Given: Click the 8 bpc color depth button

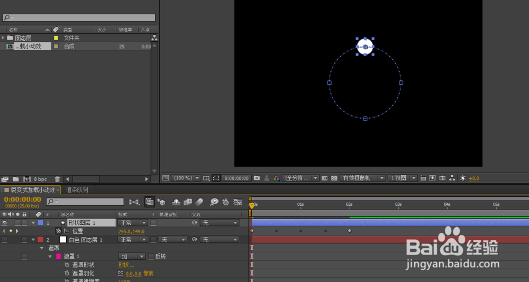Looking at the screenshot, I should (41, 179).
